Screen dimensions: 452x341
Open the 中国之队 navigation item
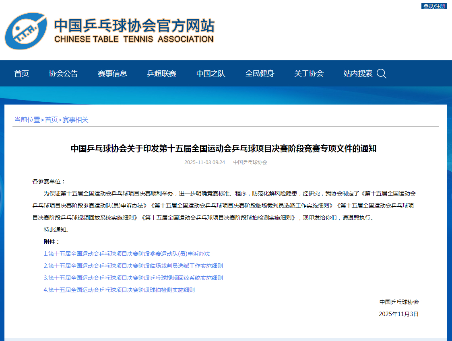click(211, 74)
